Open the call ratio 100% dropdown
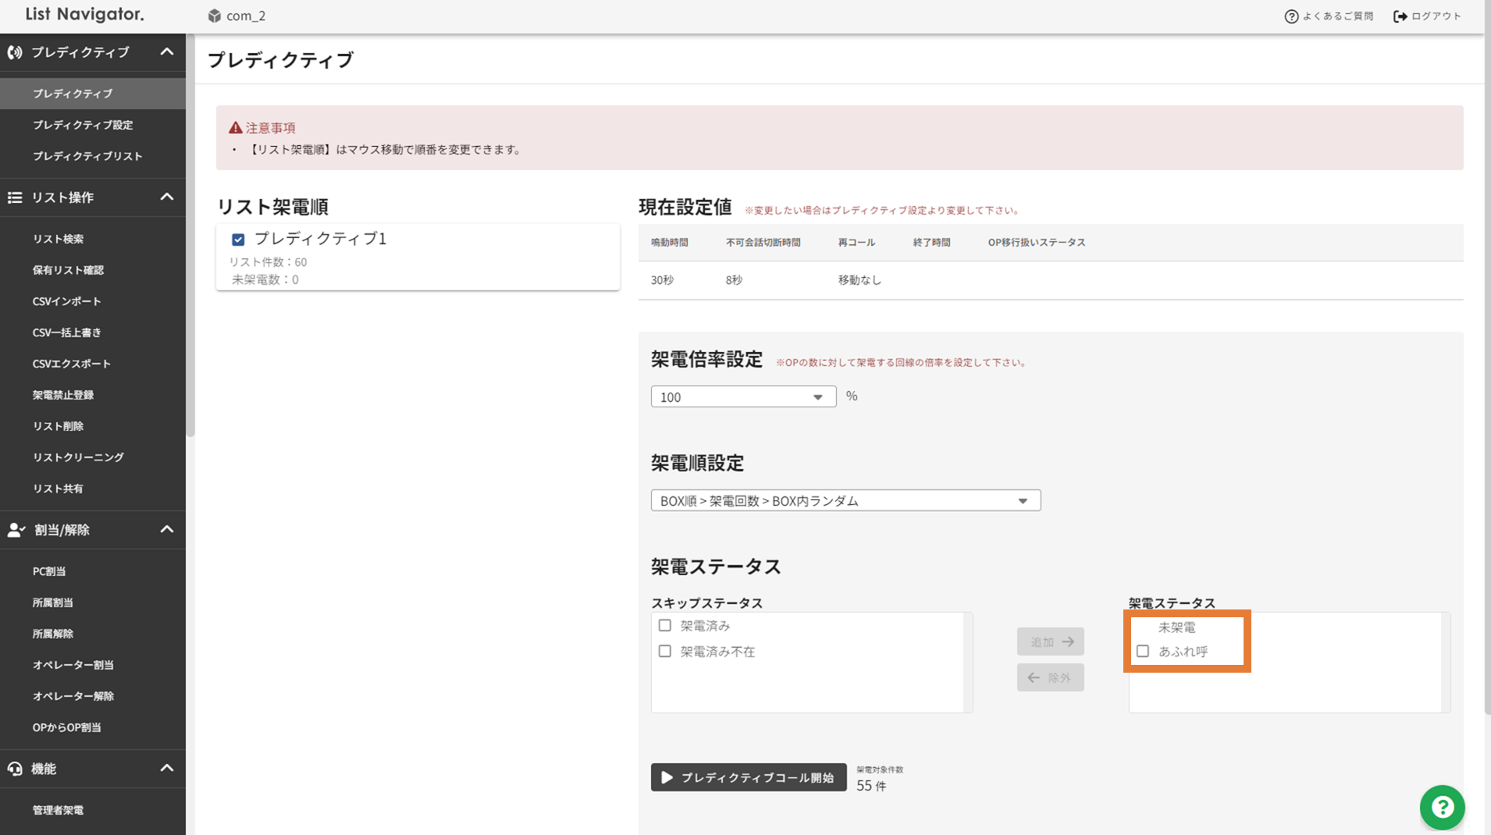The image size is (1491, 835). pos(743,396)
